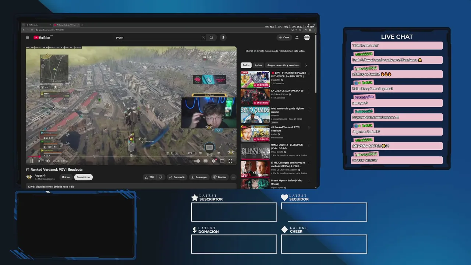Screen dimensions: 471x265
Task: Open the Bryant Myers - Burlao video title
Action: pyautogui.click(x=287, y=182)
